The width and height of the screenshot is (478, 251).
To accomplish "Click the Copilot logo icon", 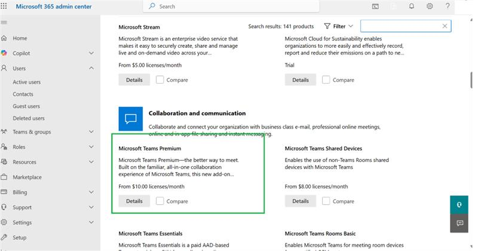I will pos(4,53).
